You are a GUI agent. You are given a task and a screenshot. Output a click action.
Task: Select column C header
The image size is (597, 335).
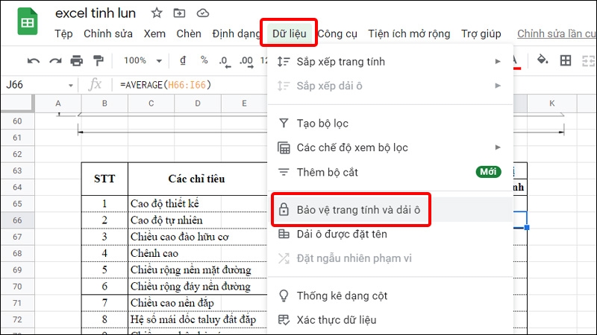[151, 103]
